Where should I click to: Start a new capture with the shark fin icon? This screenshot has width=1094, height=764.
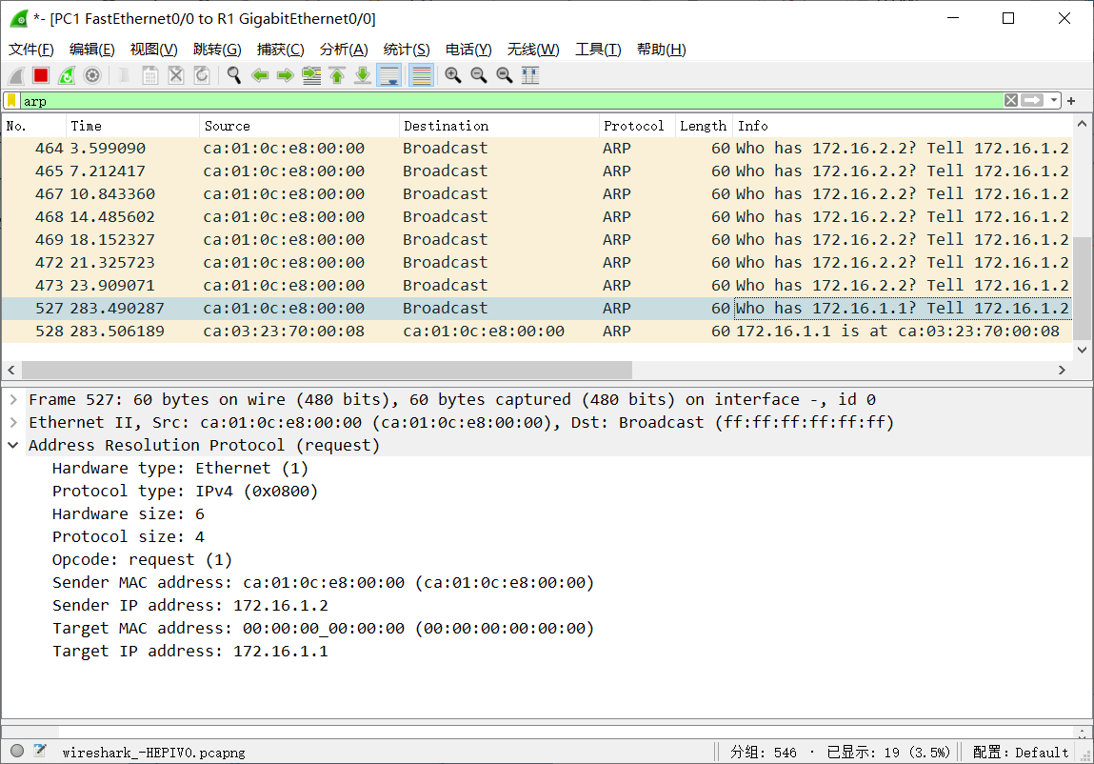[x=15, y=74]
